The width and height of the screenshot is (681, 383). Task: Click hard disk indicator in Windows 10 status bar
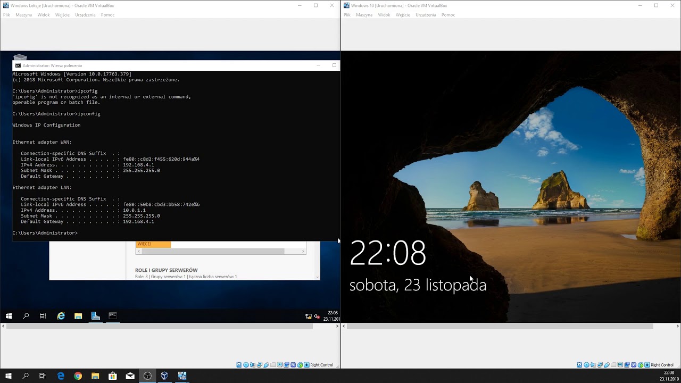pyautogui.click(x=579, y=365)
